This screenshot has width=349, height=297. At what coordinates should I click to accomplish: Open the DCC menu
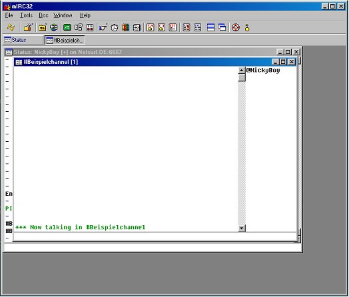coord(43,15)
